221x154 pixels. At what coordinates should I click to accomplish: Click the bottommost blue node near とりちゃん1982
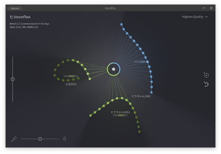pos(151,92)
